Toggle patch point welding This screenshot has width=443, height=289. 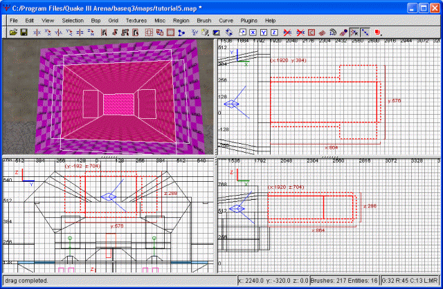pyautogui.click(x=354, y=32)
